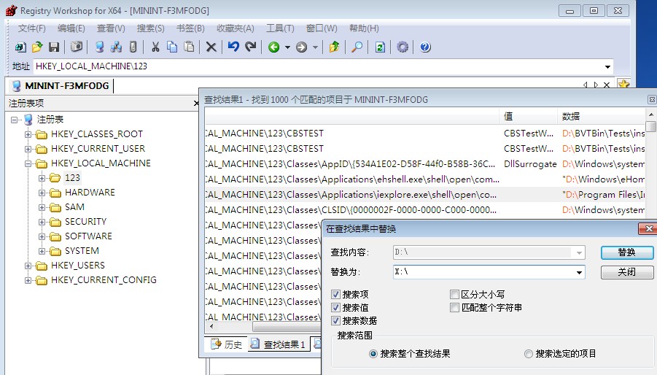
Task: Click the gray device toolbar icon
Action: pos(133,47)
